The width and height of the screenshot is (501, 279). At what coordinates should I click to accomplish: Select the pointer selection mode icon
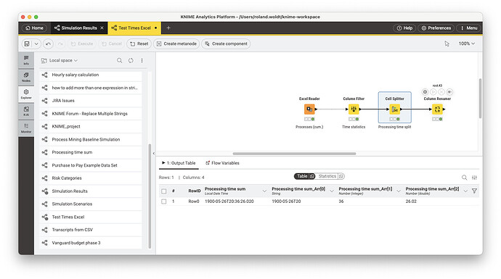tap(447, 43)
